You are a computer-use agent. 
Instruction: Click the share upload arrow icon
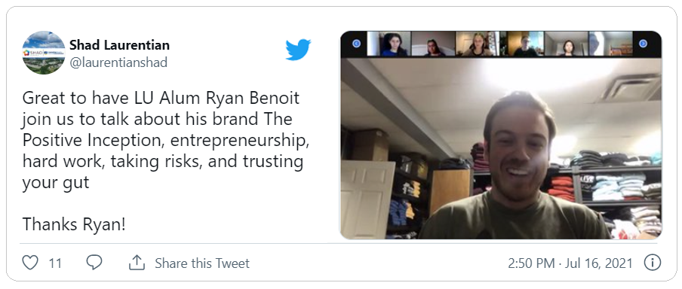137,263
